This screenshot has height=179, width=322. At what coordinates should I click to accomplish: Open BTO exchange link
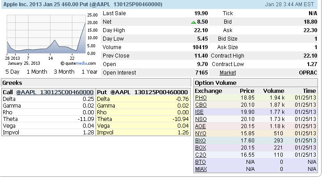(x=200, y=162)
